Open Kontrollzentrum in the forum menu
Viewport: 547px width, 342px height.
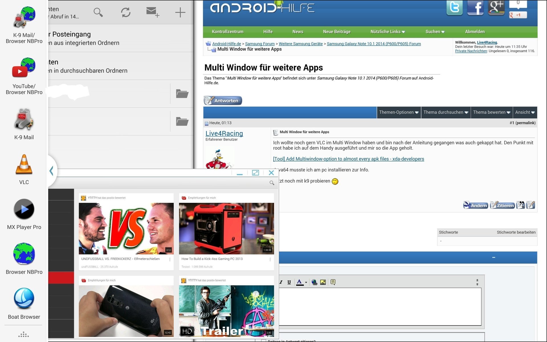click(x=228, y=32)
